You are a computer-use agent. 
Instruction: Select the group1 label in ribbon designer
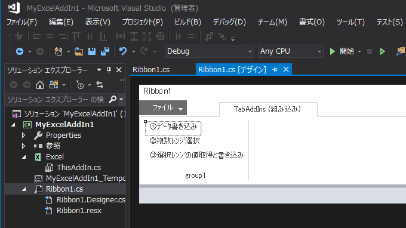(195, 175)
